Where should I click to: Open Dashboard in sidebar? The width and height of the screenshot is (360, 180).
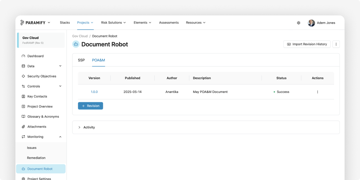pos(35,56)
